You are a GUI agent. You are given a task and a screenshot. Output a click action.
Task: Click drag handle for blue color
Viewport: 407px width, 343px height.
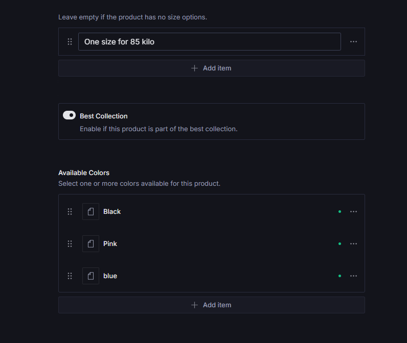tap(70, 276)
